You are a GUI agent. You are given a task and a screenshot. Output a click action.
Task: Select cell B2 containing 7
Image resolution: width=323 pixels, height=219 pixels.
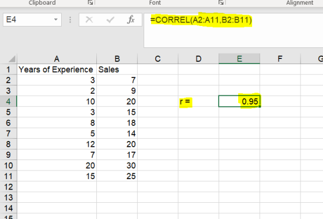117,80
